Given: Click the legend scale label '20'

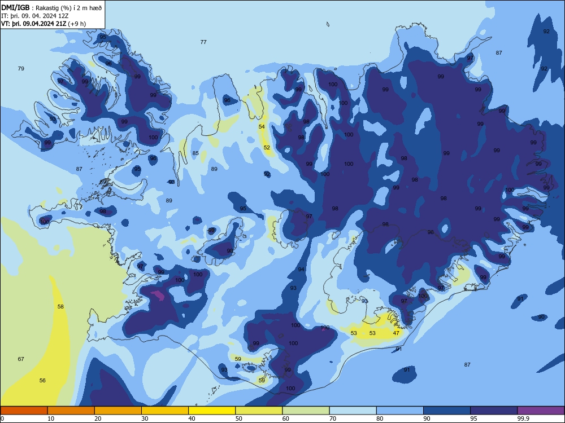Looking at the screenshot, I should pos(98,418).
